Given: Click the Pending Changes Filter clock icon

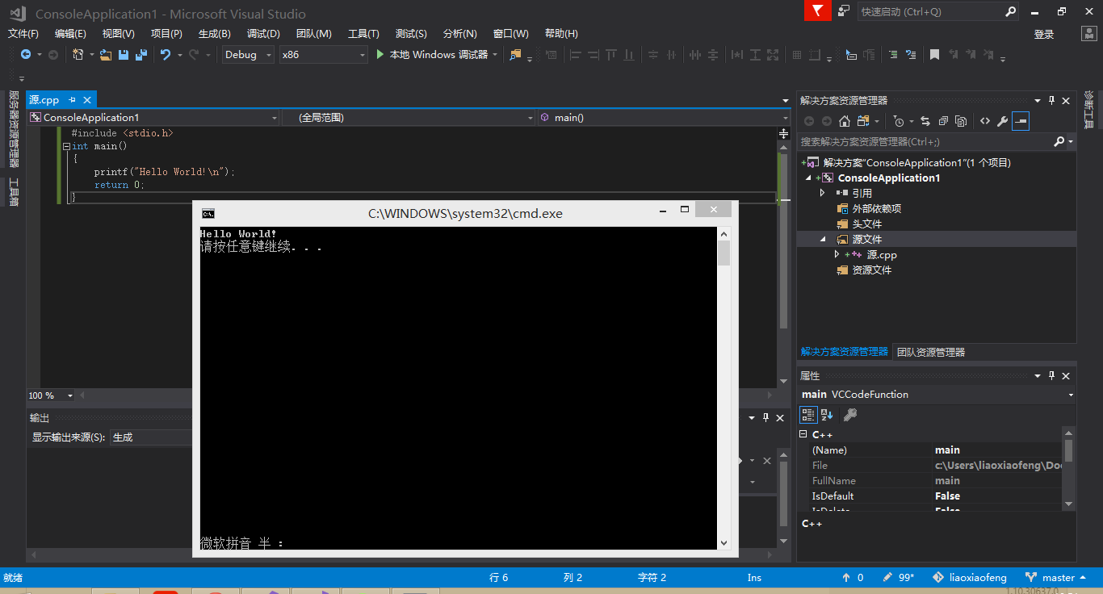Looking at the screenshot, I should pyautogui.click(x=899, y=121).
